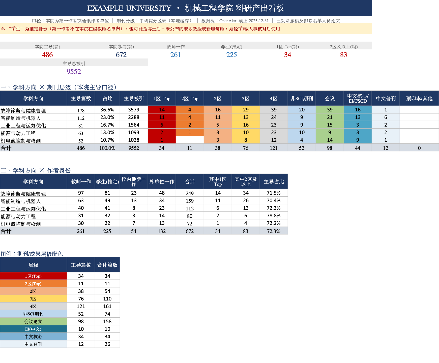Select the red 1区 Top cell showing 14
439x363 pixels.
pos(162,110)
